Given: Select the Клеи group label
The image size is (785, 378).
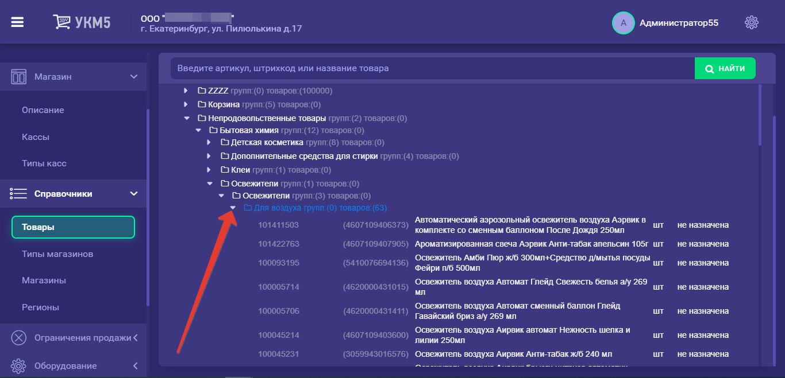Looking at the screenshot, I should tap(241, 170).
